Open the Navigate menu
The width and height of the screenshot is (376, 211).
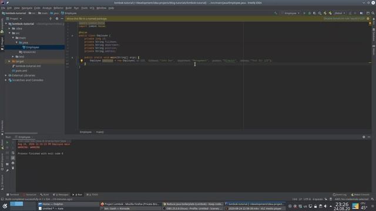click(27, 8)
